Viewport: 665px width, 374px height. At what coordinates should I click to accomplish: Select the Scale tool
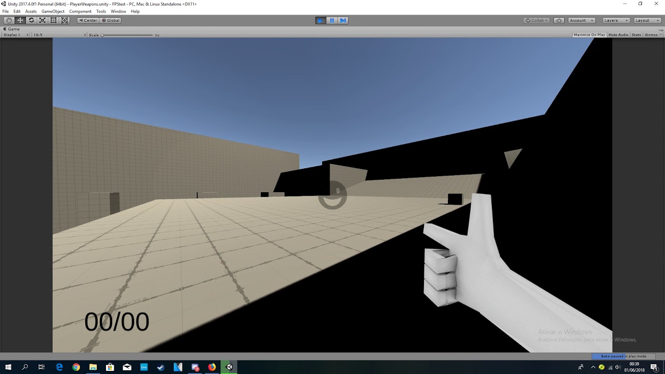click(43, 20)
